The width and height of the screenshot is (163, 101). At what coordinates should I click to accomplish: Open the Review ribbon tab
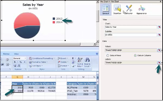click(6, 54)
